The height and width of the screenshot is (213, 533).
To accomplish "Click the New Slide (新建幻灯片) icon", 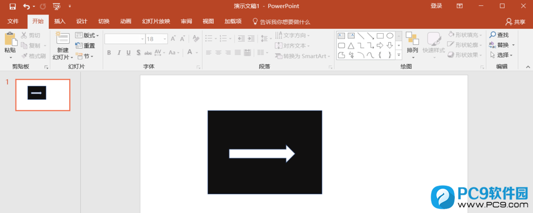I will [63, 38].
